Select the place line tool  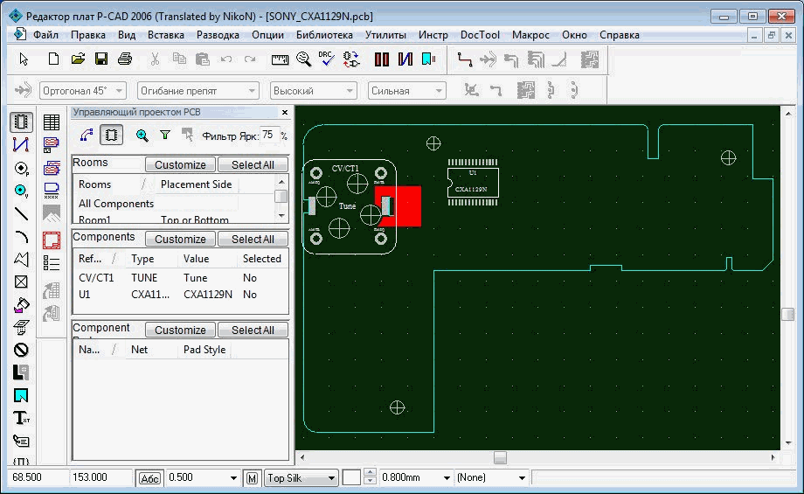[x=21, y=213]
